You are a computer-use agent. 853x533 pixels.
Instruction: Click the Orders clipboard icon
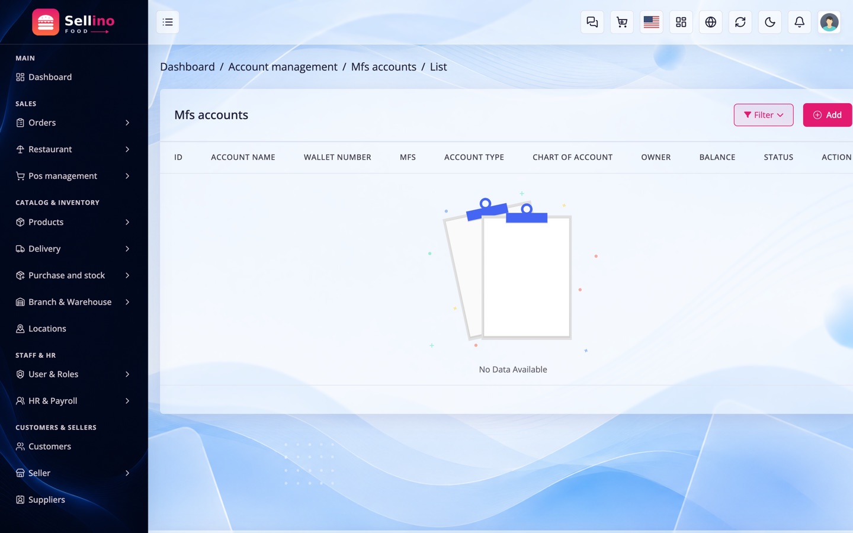coord(20,123)
